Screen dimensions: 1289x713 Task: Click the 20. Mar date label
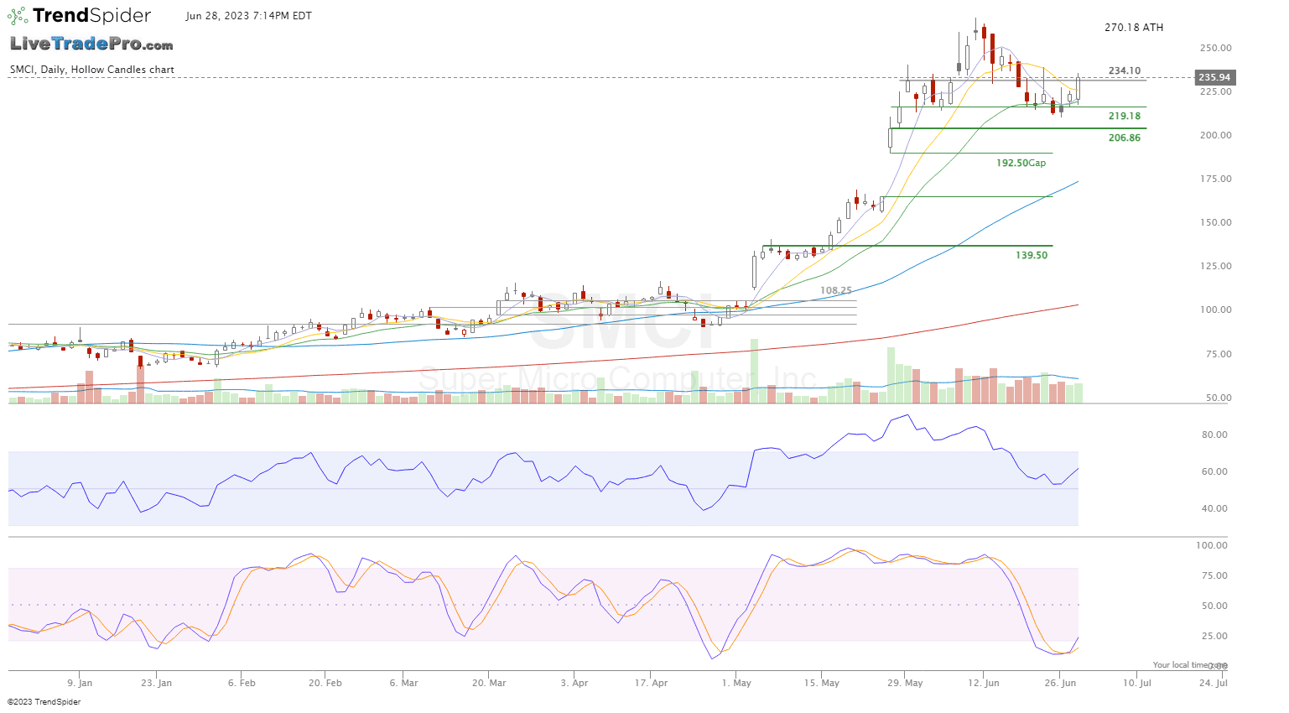(x=489, y=683)
